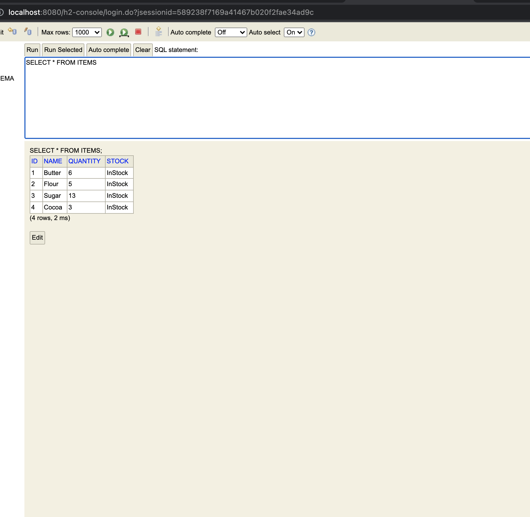Screen dimensions: 530x517
Task: Click quantity 13 in Sugar row
Action: (86, 196)
